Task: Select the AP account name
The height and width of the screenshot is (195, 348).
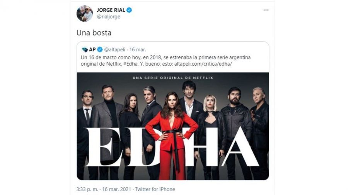Action: 92,50
